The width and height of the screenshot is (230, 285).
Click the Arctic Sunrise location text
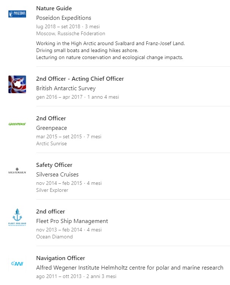tap(51, 143)
